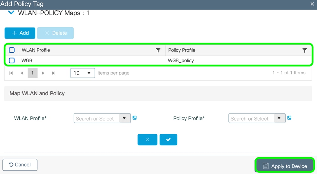The width and height of the screenshot is (317, 174).
Task: Click Apply to Device
Action: click(x=285, y=166)
